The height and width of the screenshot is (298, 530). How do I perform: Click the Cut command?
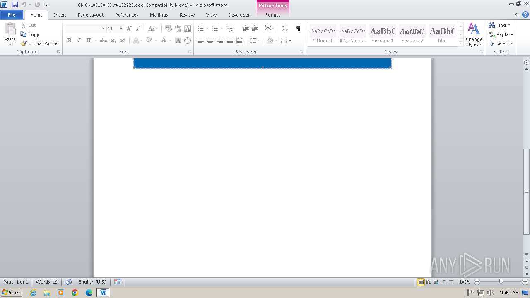click(x=29, y=25)
